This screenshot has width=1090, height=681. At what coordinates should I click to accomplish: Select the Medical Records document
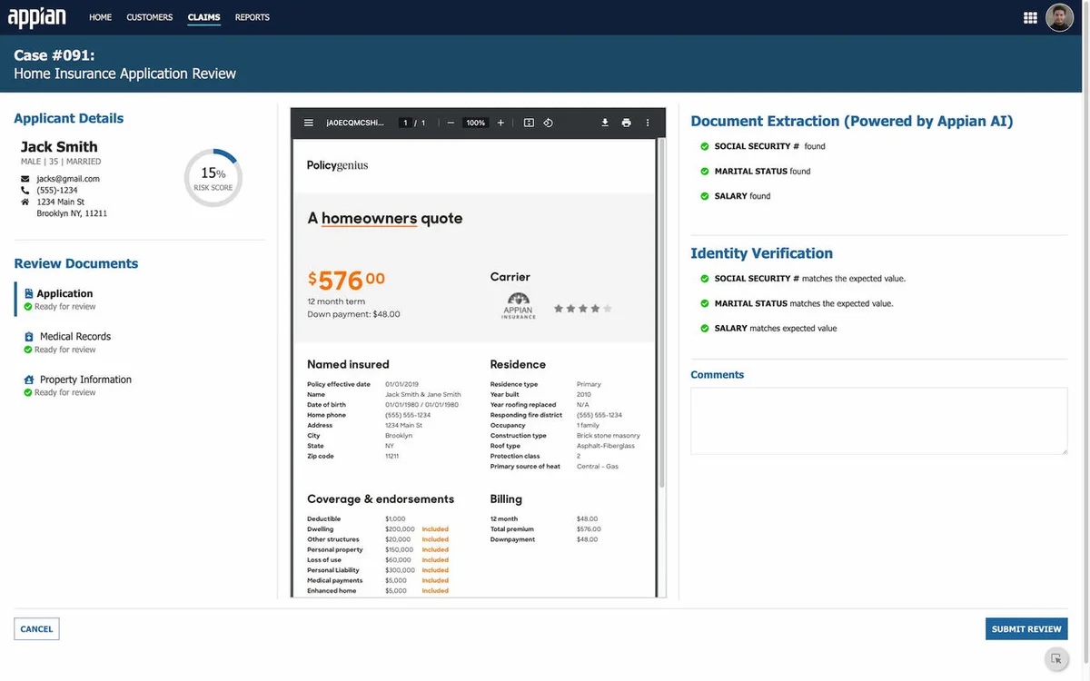click(x=74, y=337)
